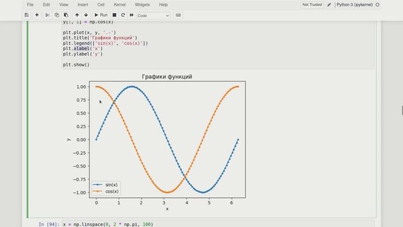Click the plt.ylabel('y') code line

click(x=82, y=54)
